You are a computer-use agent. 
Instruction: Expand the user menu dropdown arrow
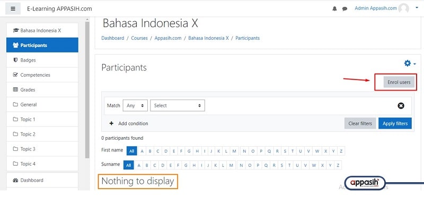click(417, 8)
